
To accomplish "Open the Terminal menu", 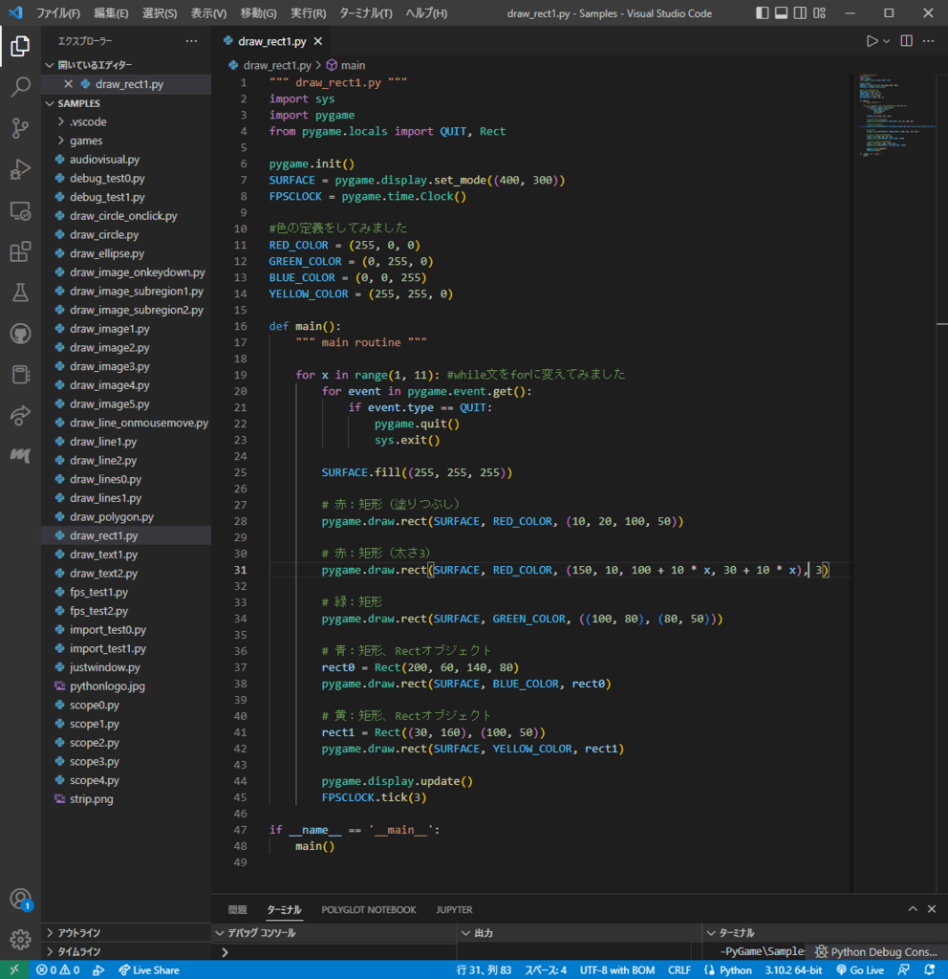I will (366, 13).
